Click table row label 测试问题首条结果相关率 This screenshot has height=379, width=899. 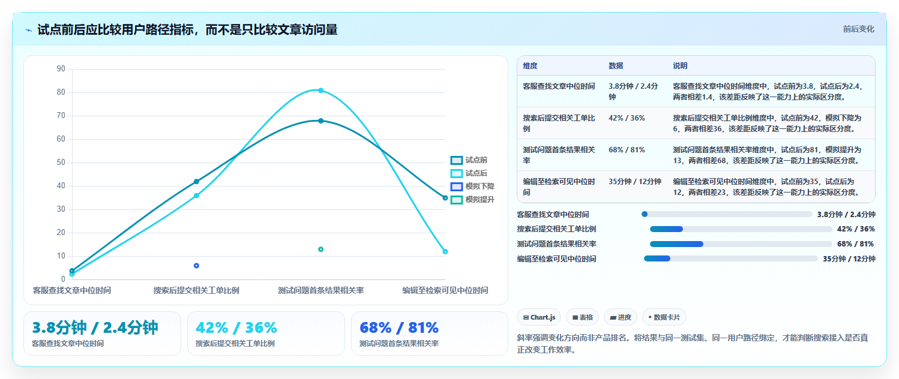[559, 155]
